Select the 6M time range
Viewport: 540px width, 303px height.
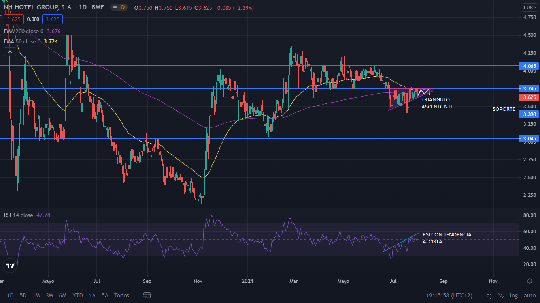62,295
